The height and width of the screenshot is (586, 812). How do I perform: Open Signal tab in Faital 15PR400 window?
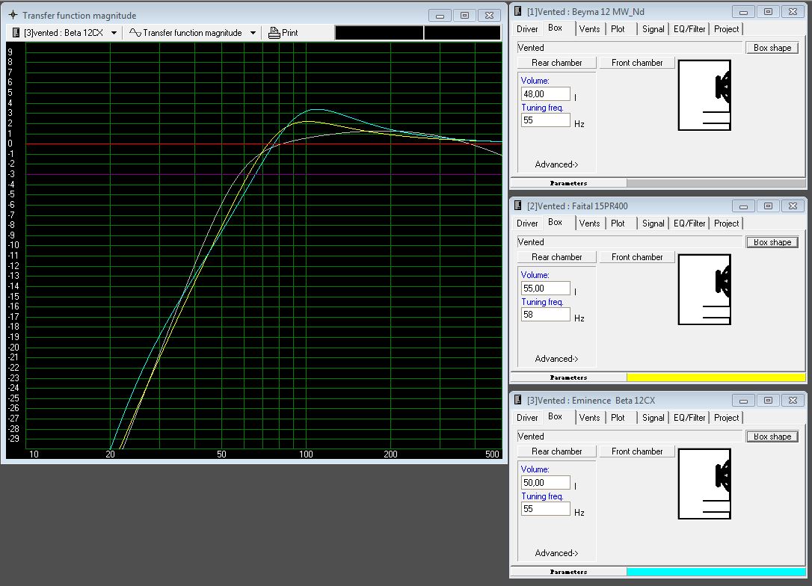pos(653,223)
